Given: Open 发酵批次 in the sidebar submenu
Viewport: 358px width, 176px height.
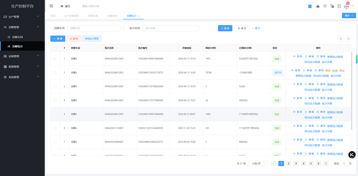Looking at the screenshot, I should [22, 46].
